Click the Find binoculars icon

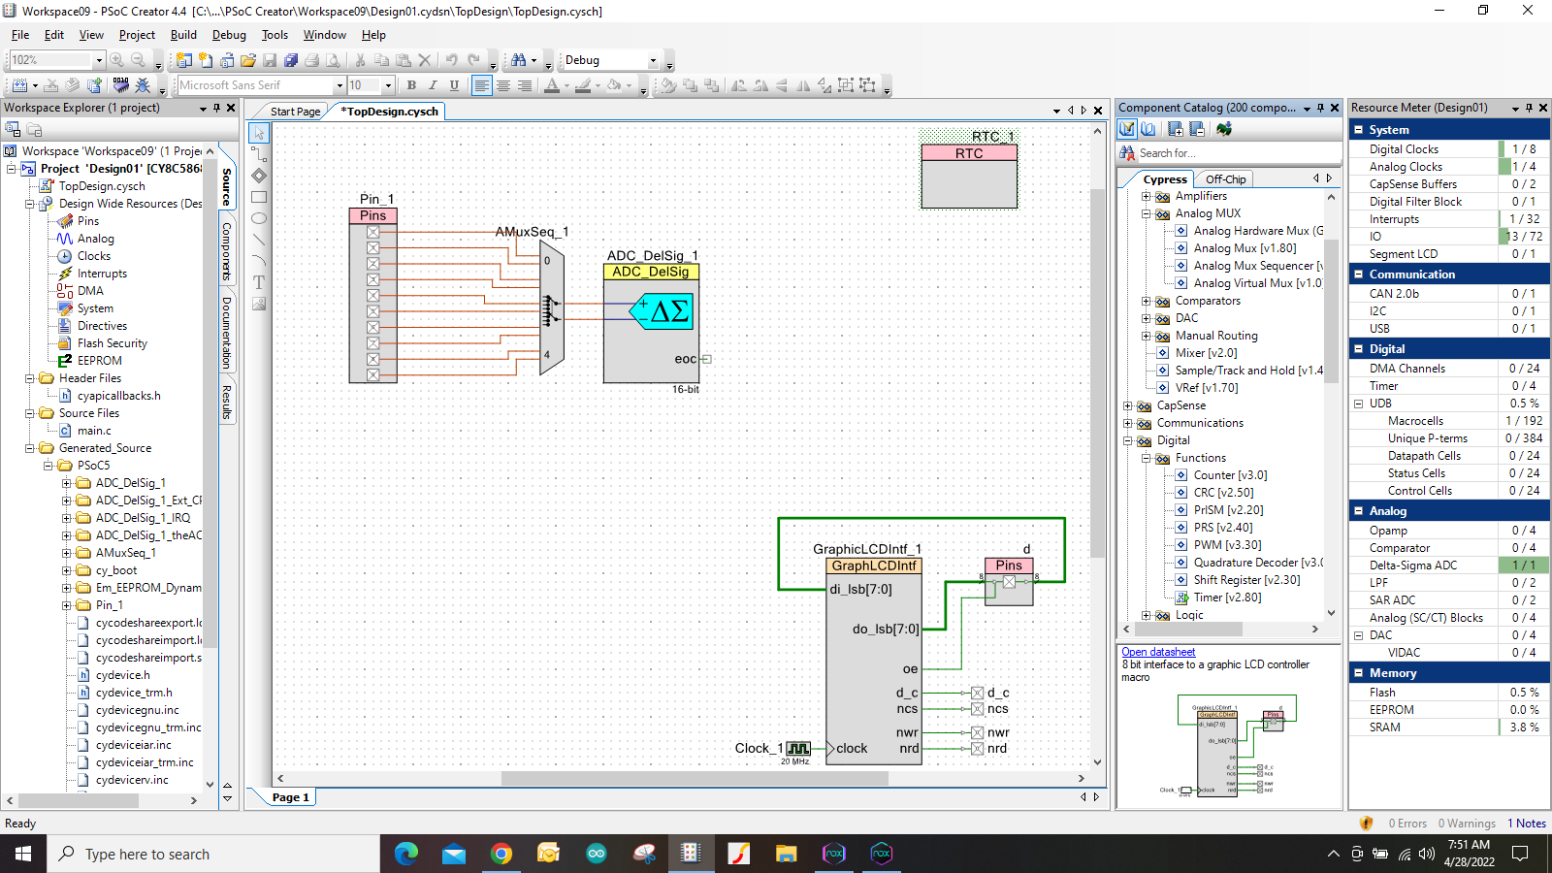pos(519,60)
